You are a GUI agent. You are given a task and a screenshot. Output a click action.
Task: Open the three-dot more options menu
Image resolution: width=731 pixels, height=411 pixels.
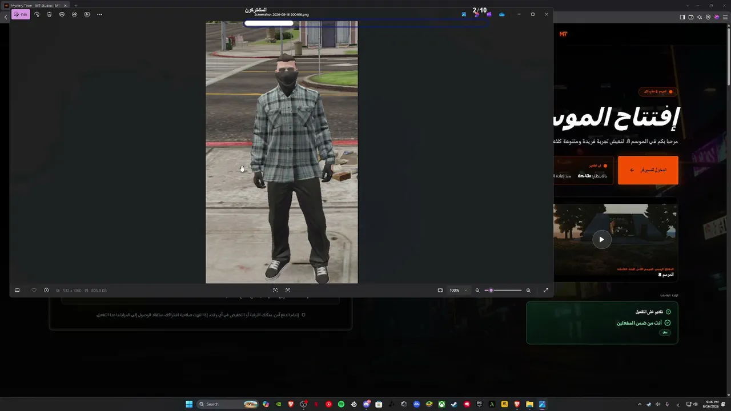[x=99, y=14]
